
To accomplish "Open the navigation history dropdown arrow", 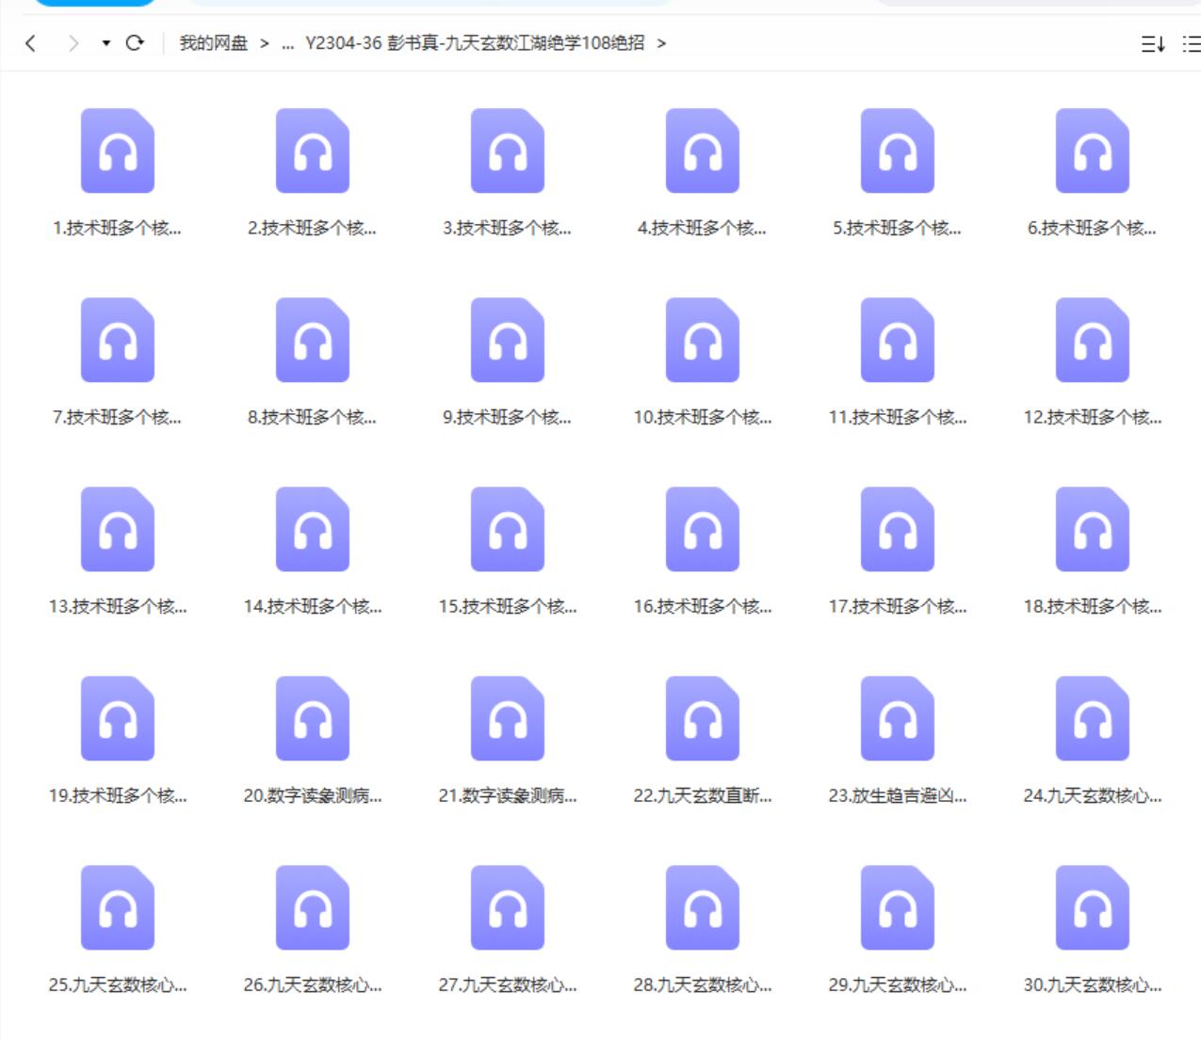I will click(x=105, y=43).
